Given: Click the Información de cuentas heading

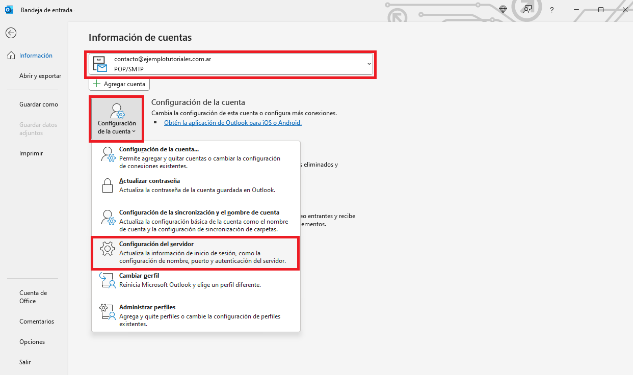Looking at the screenshot, I should [140, 37].
